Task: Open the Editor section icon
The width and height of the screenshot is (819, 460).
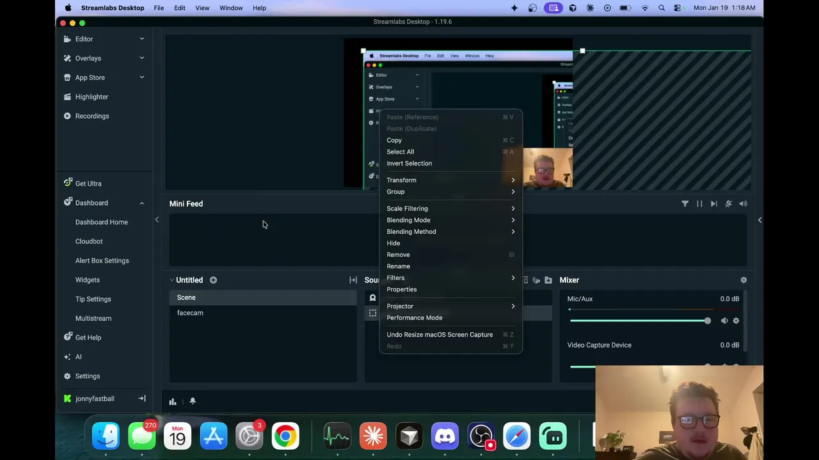Action: point(68,39)
